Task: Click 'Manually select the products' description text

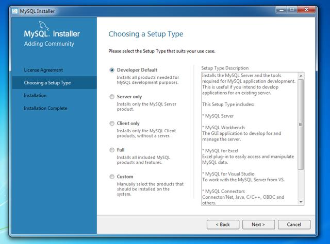Action: [x=150, y=189]
